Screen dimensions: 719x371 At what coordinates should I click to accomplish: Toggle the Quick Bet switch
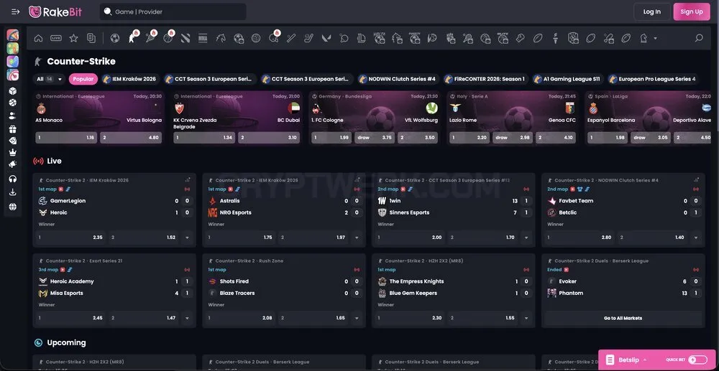[x=698, y=360]
